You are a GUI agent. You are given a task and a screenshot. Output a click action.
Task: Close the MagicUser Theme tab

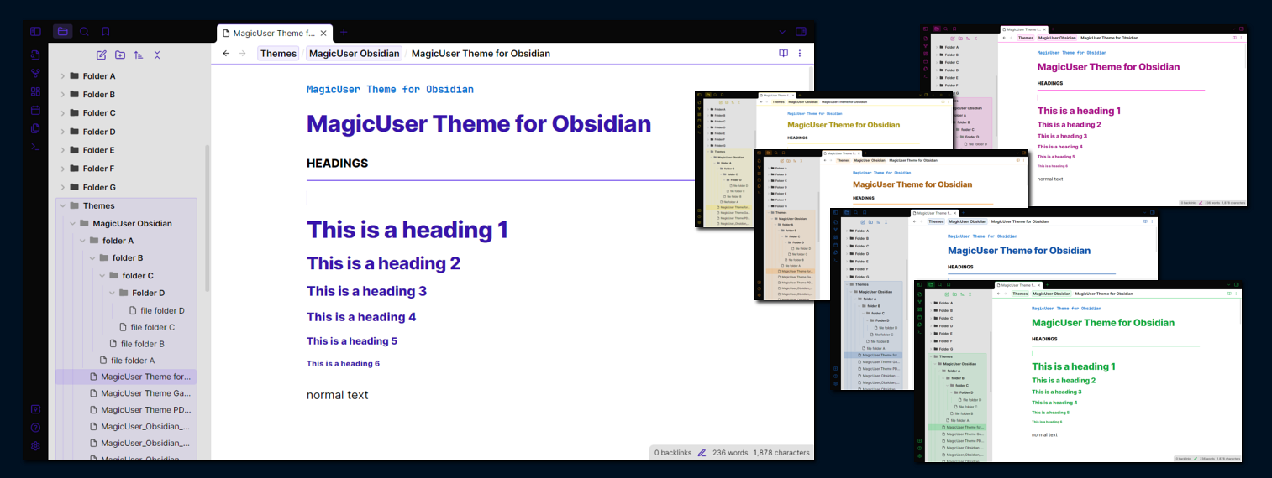click(323, 34)
